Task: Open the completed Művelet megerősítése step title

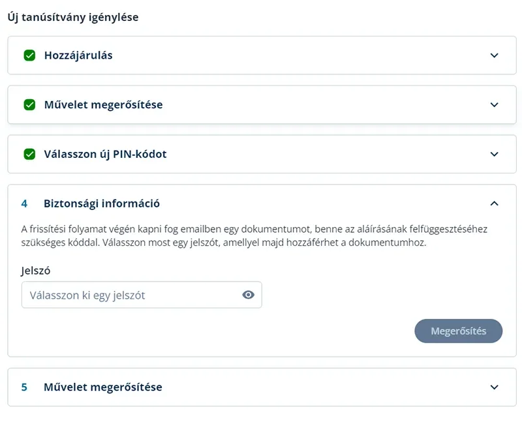Action: [x=104, y=104]
